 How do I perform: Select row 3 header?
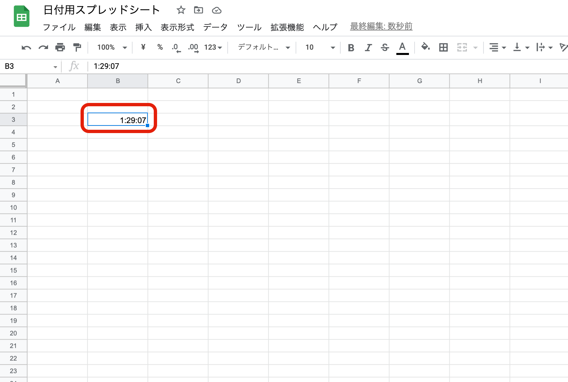click(x=13, y=119)
